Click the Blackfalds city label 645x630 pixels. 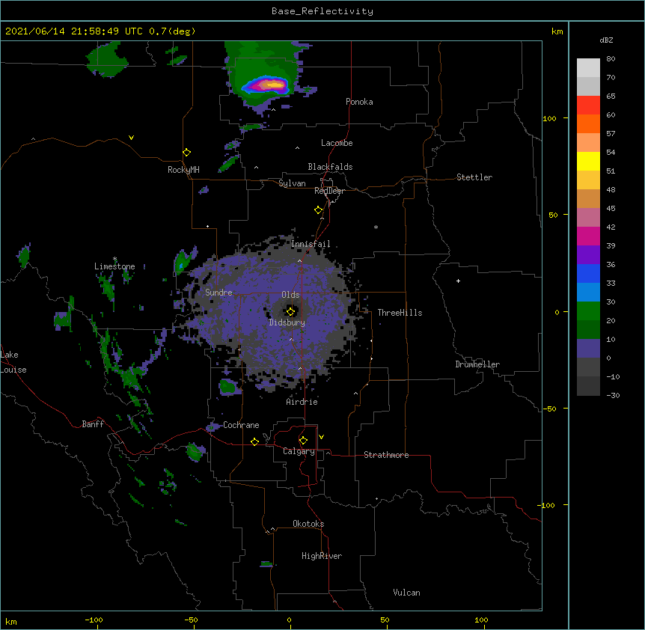(x=330, y=167)
